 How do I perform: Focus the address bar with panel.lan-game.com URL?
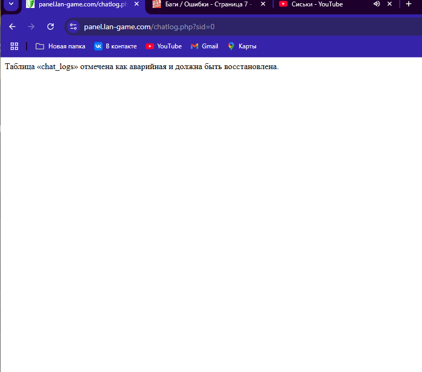tap(213, 27)
